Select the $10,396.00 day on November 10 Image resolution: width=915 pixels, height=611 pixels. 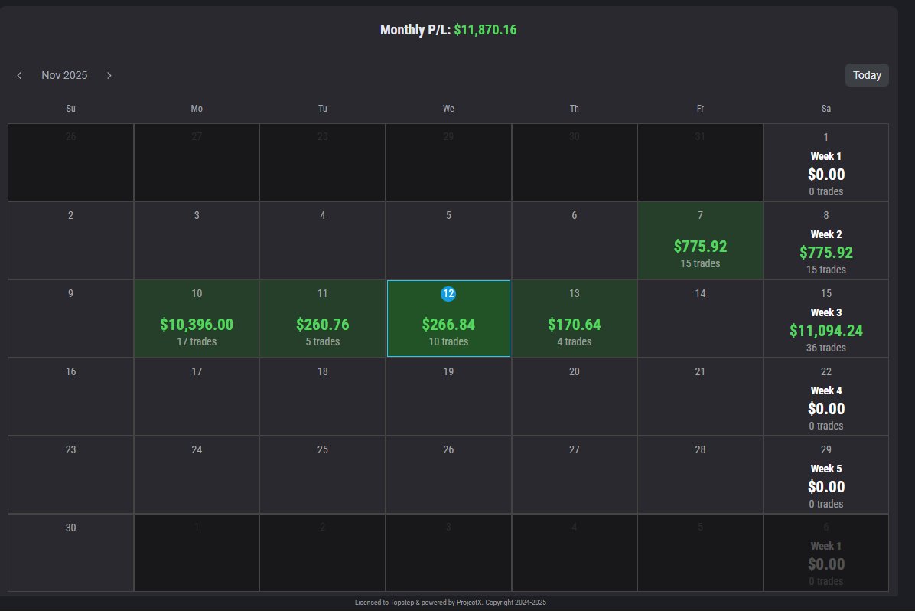[196, 318]
